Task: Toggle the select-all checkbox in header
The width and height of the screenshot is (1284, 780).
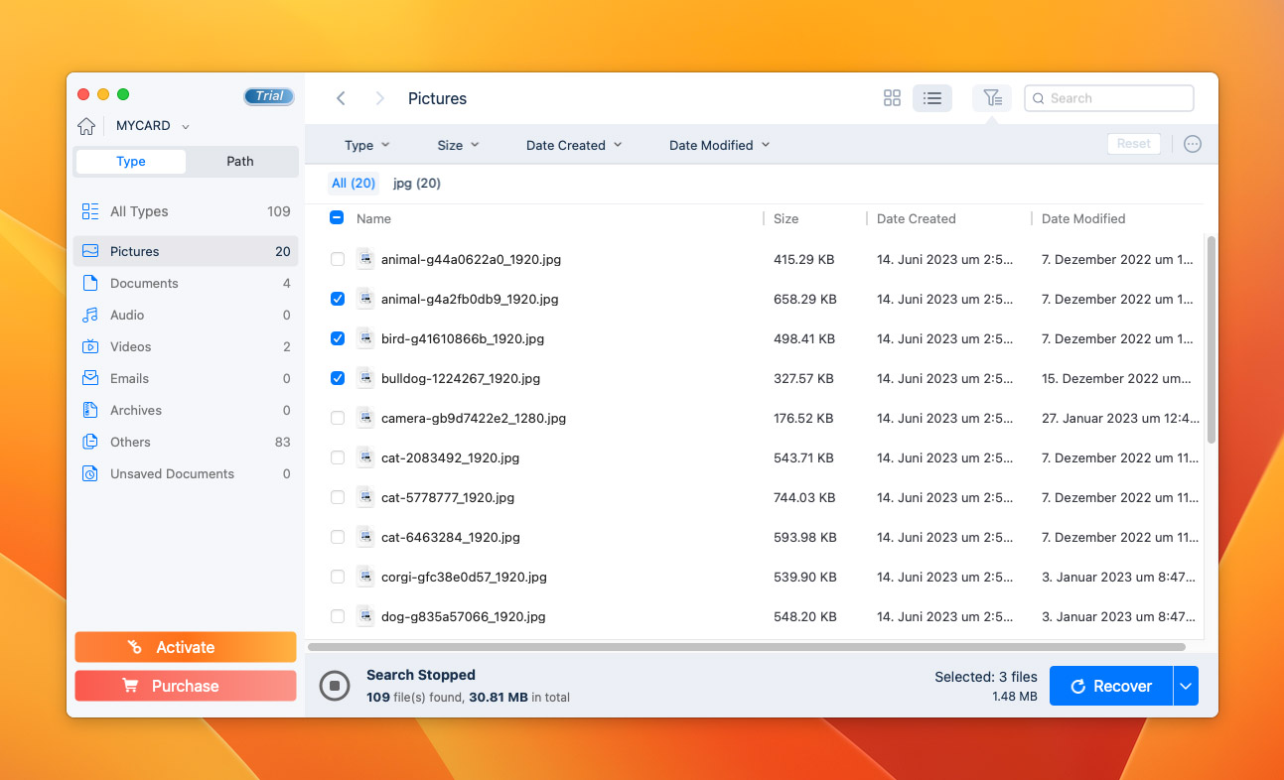Action: 337,218
